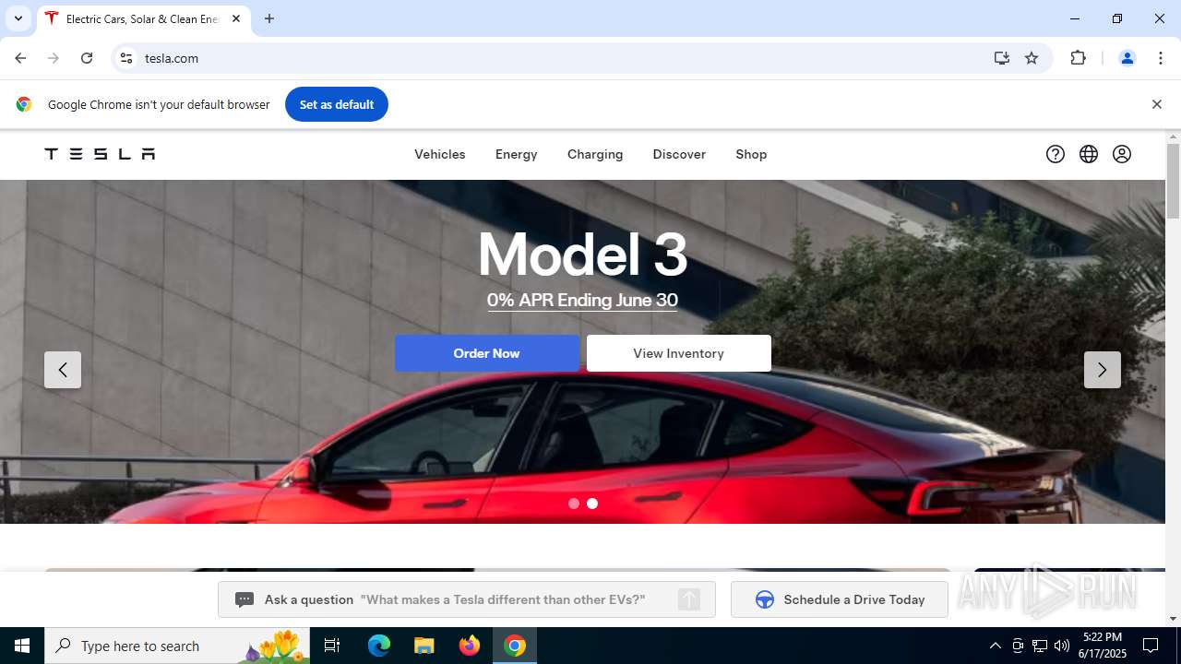Open the volume speaker icon in tray
Image resolution: width=1181 pixels, height=664 pixels.
coord(1062,646)
